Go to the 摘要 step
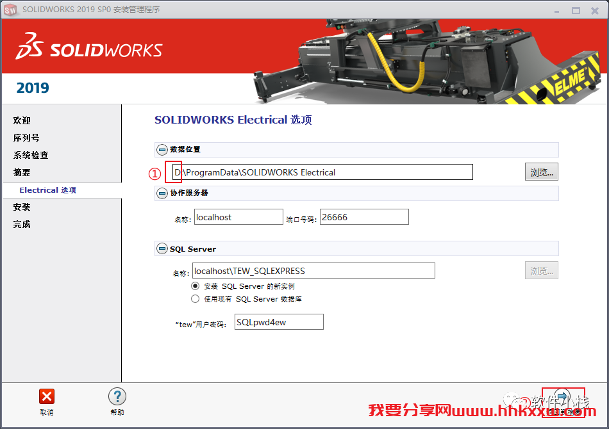 point(22,172)
